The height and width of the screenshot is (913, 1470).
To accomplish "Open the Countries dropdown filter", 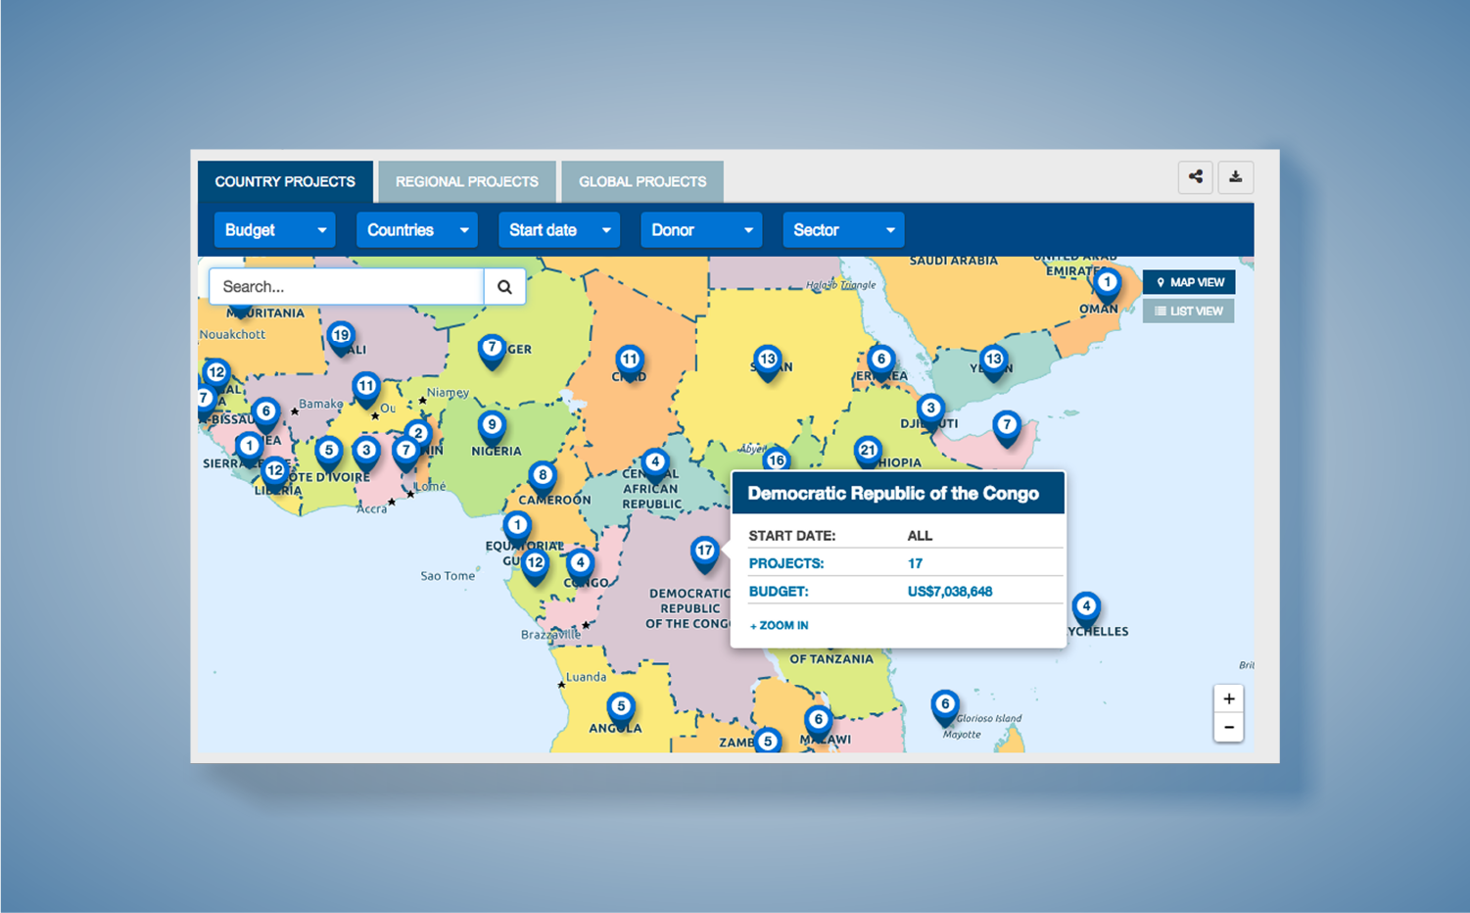I will (417, 230).
